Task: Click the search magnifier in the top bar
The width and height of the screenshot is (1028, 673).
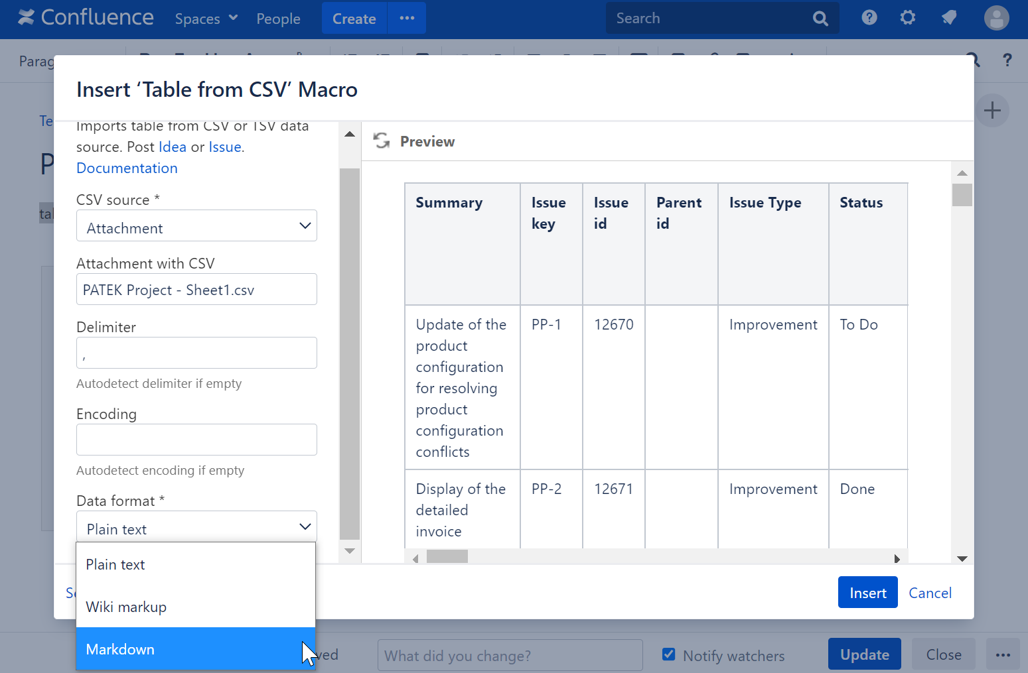Action: tap(820, 18)
